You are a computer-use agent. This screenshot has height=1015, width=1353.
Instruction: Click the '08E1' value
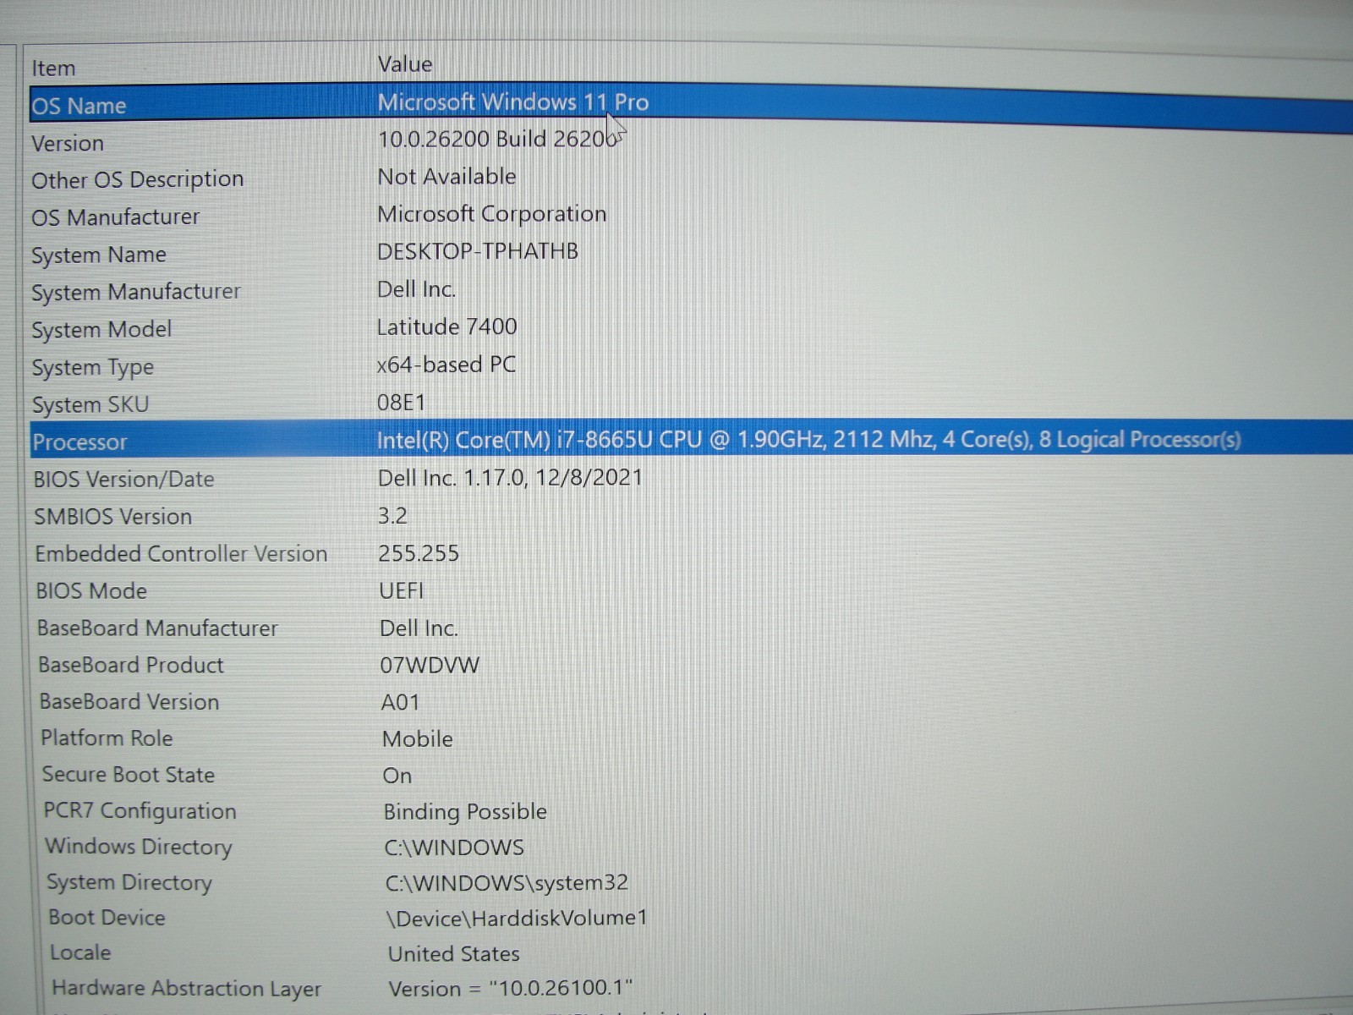401,402
